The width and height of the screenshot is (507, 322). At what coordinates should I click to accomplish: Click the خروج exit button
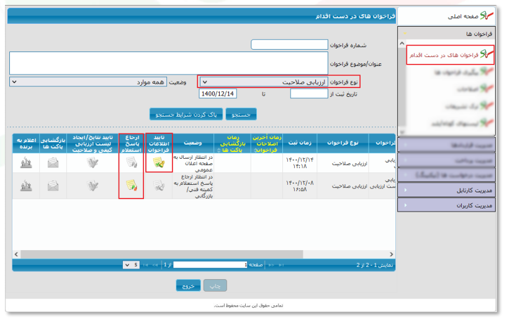coord(188,286)
